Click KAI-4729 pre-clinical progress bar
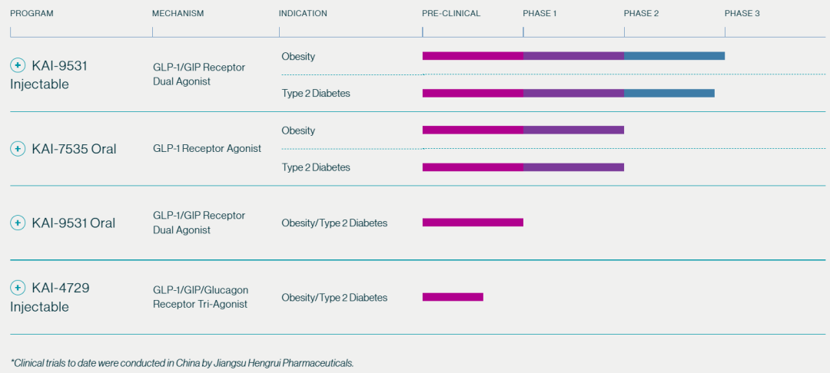Viewport: 830px width, 373px height. 453,297
